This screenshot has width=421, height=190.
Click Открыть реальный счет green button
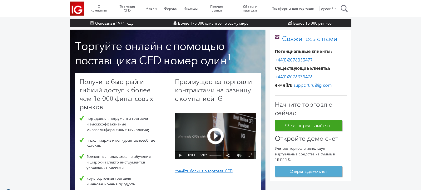coord(308,125)
